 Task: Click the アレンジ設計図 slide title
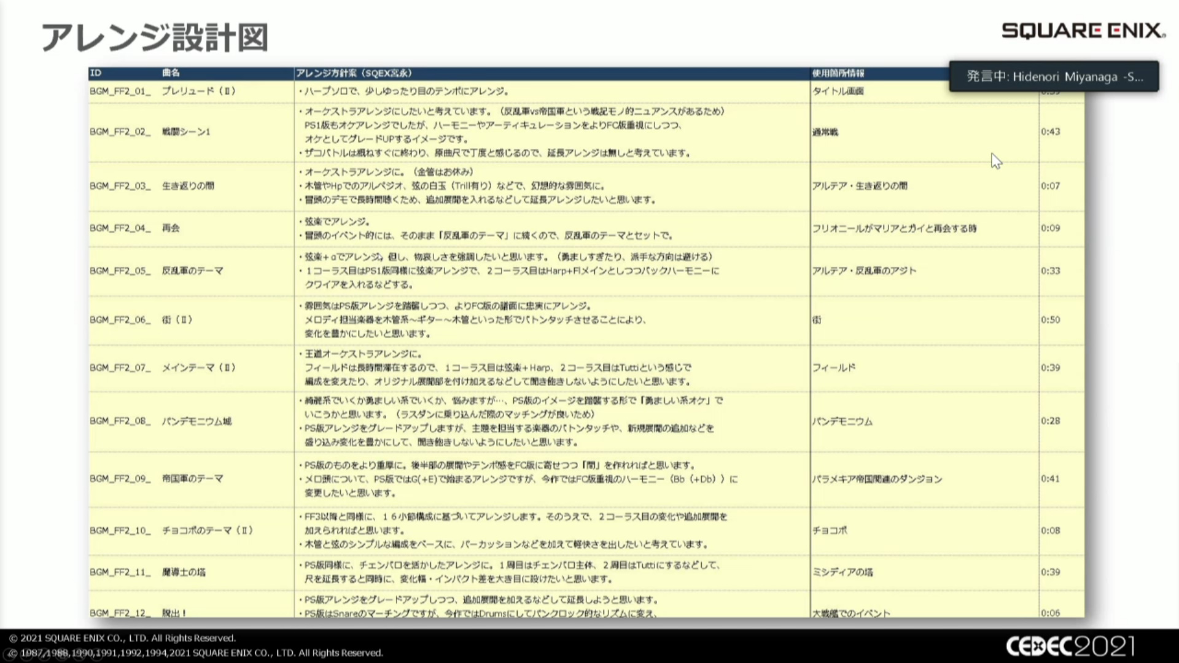(x=155, y=38)
